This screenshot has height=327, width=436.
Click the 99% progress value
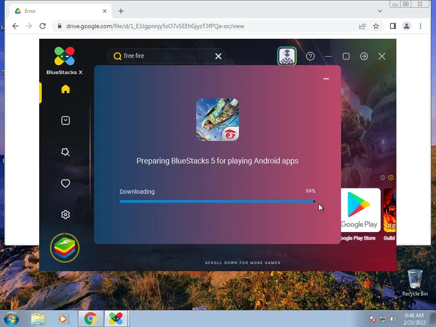(x=310, y=191)
